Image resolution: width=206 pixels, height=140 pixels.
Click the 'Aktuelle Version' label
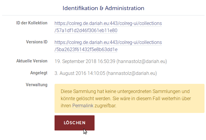32,61
